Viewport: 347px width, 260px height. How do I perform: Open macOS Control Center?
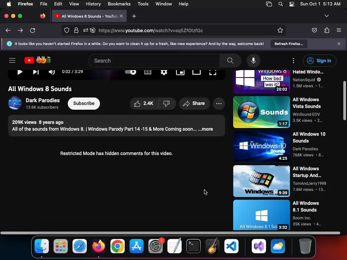[292, 4]
